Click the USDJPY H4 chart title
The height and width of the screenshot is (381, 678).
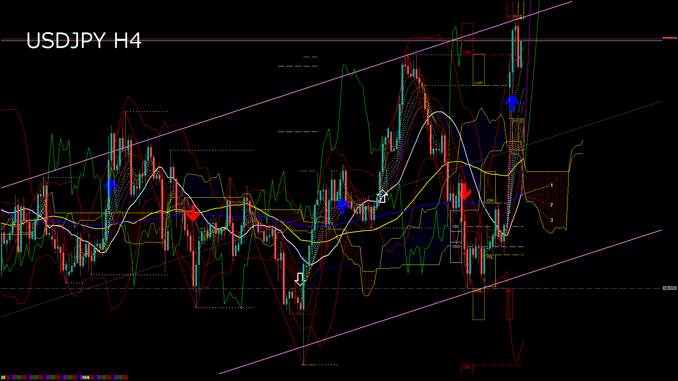click(84, 41)
